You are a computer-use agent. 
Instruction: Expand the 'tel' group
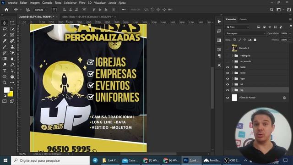tap(233, 84)
